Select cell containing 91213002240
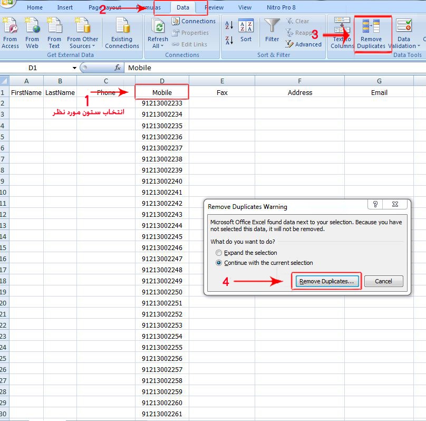Image resolution: width=426 pixels, height=421 pixels. click(x=162, y=181)
